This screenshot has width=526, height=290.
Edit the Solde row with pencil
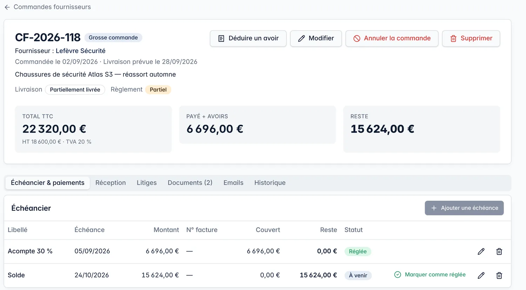[481, 275]
